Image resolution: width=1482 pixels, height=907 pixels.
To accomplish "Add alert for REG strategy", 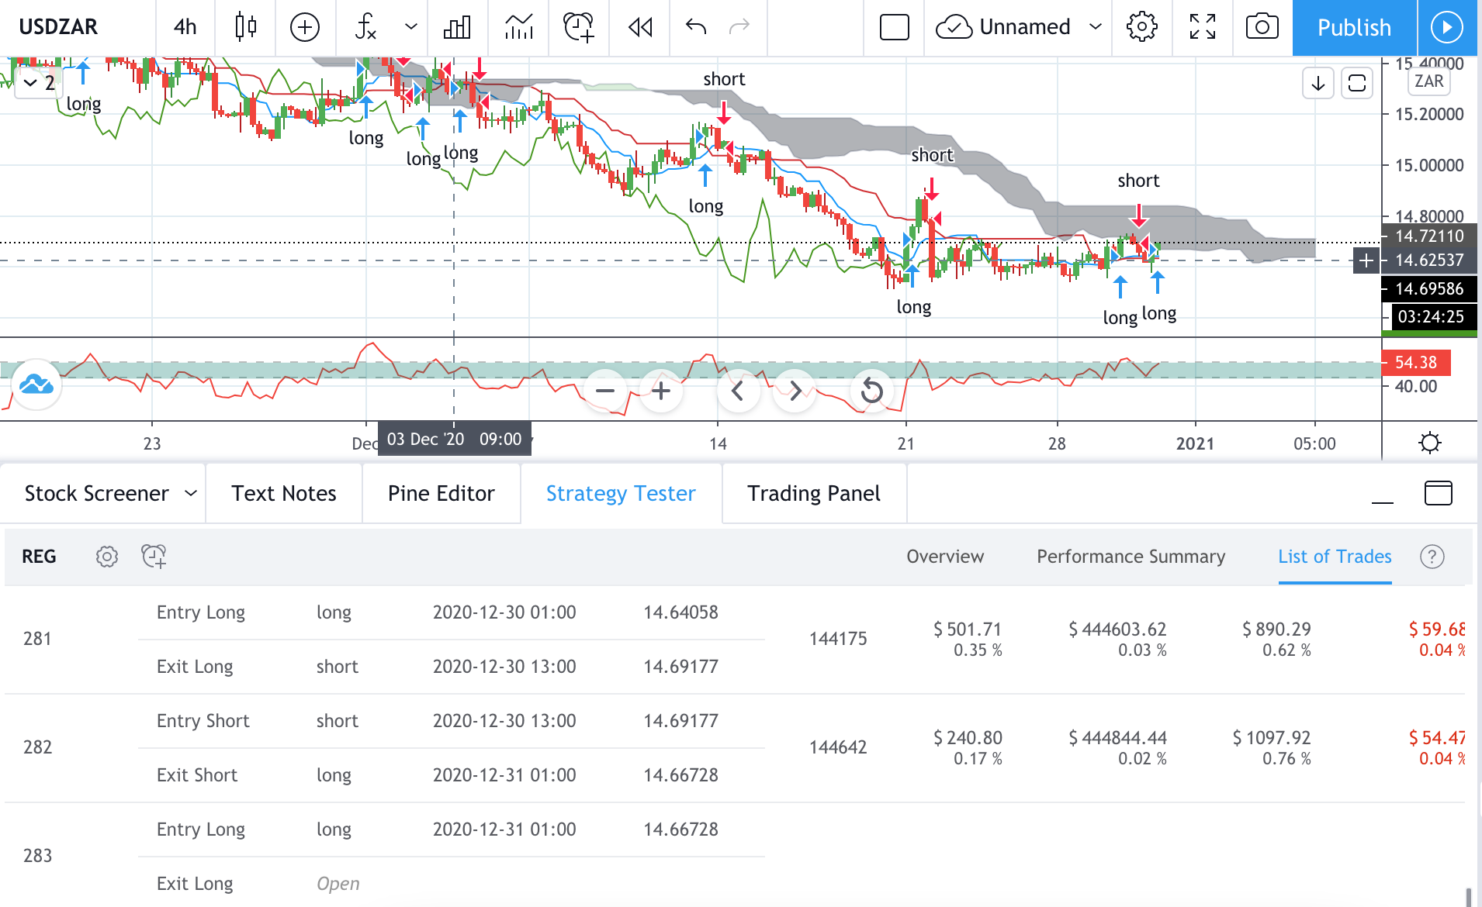I will click(x=154, y=556).
